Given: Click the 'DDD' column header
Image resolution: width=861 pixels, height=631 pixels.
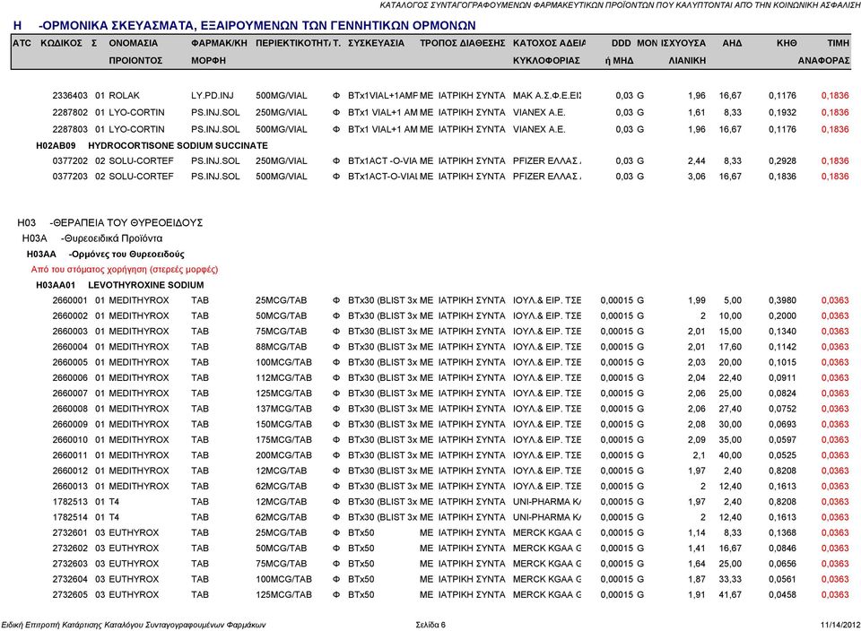Looking at the screenshot, I should click(621, 43).
